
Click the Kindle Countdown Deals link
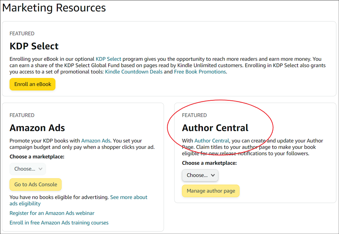coord(134,72)
